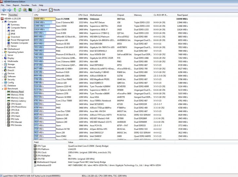Click the CPU AES benchmark icon
The image size is (238, 177).
9,113
